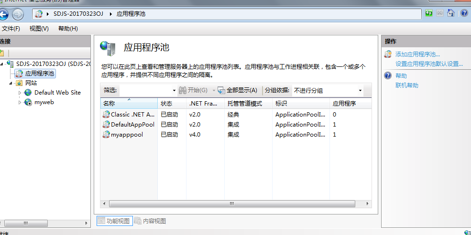This screenshot has height=235, width=471.
Task: Open the 帮助(H) menu
Action: pos(68,29)
